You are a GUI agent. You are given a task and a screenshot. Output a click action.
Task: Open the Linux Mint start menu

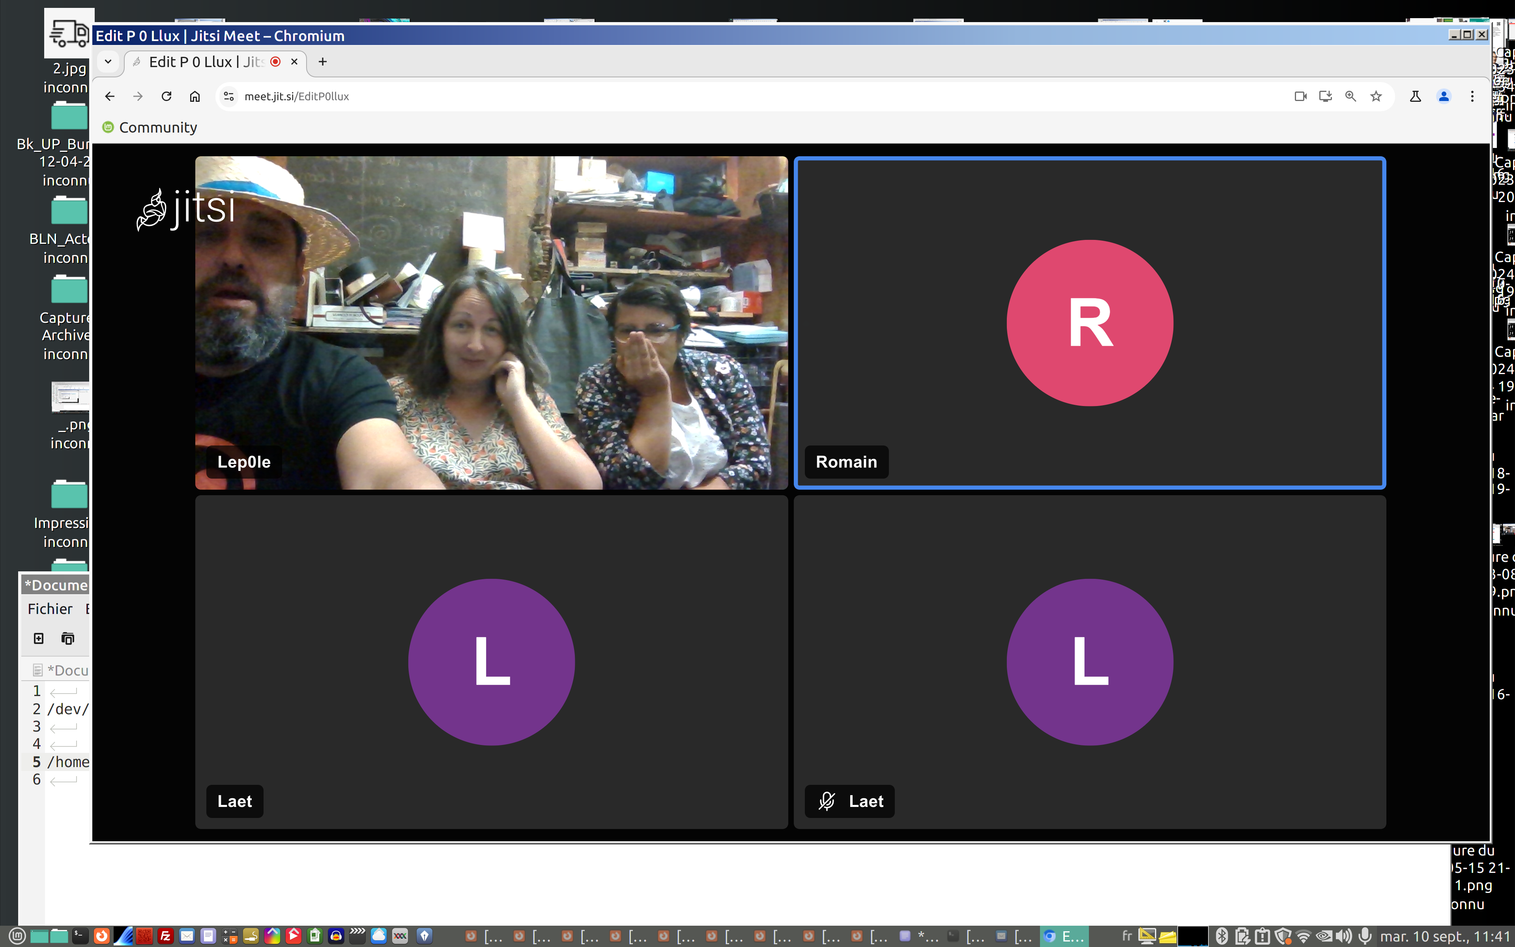[x=17, y=936]
